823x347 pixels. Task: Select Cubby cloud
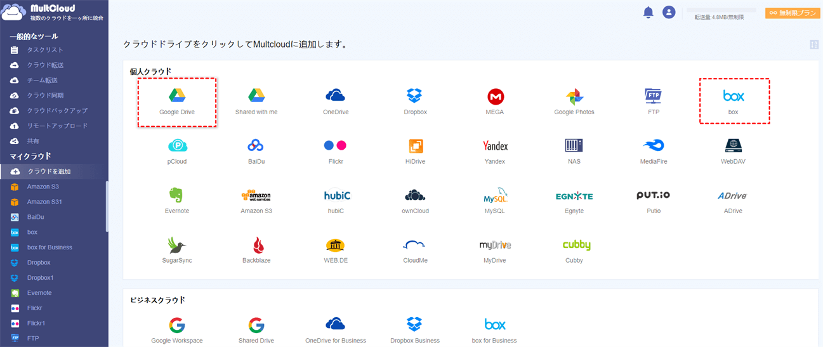576,251
